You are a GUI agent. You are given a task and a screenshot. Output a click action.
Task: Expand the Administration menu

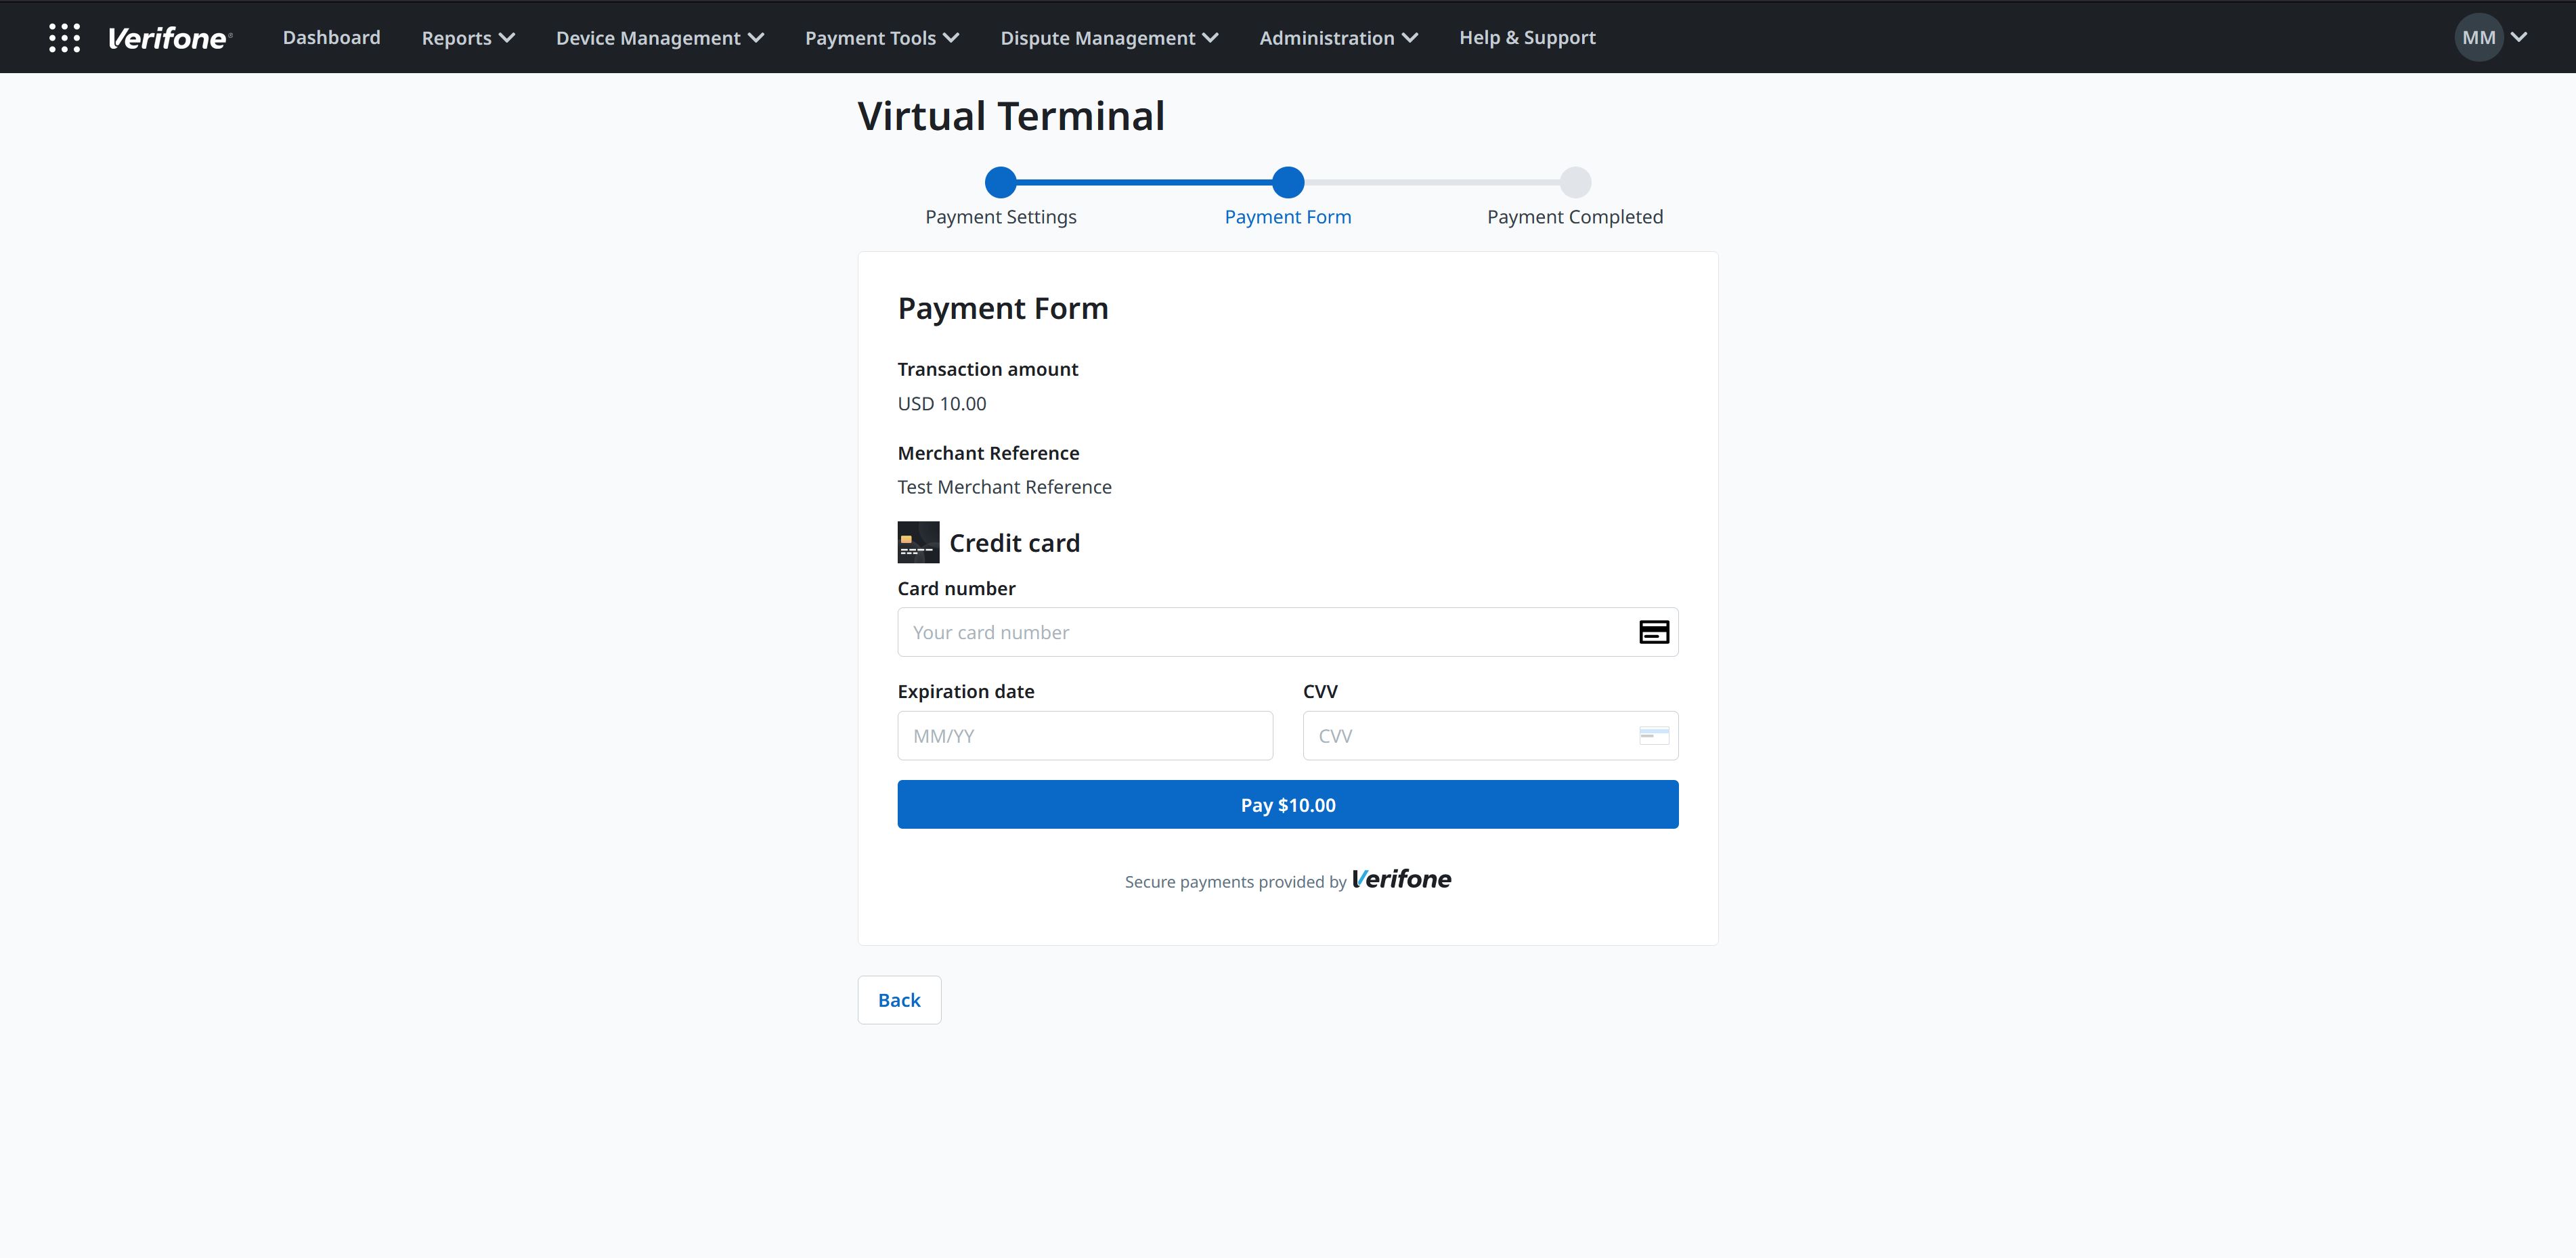point(1338,38)
